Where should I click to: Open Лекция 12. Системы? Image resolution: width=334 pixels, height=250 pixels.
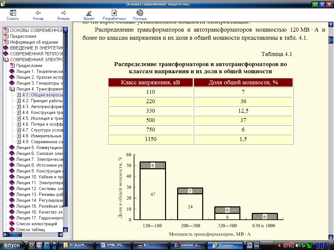coord(39,188)
